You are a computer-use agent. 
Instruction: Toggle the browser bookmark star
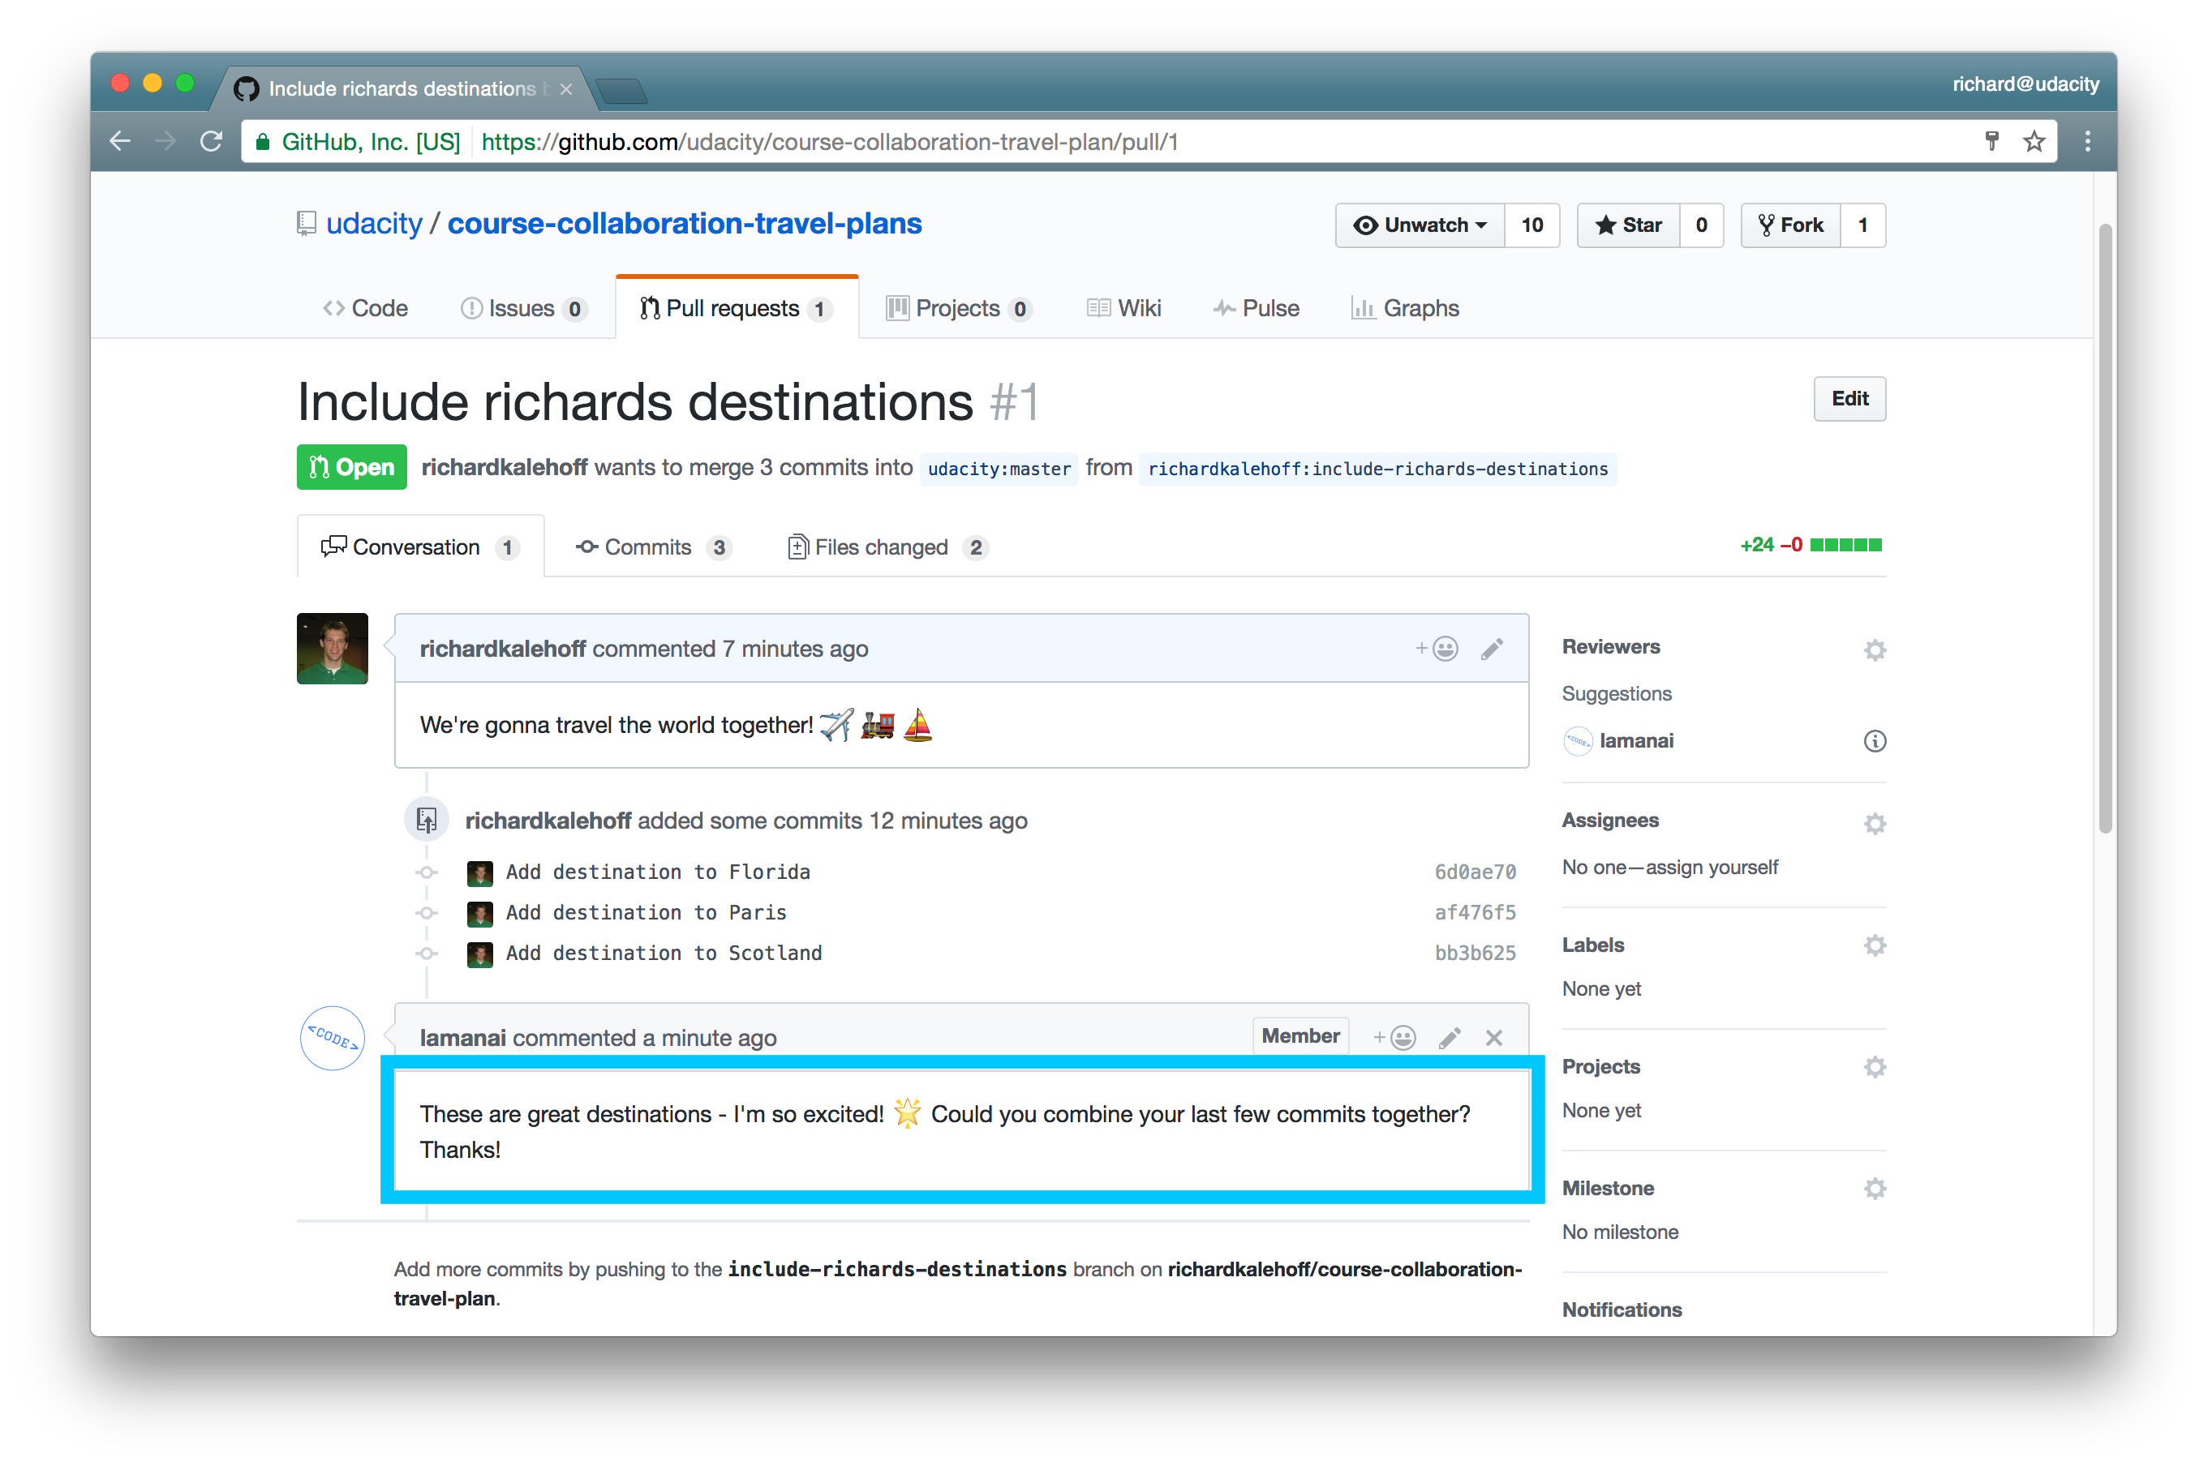2033,141
